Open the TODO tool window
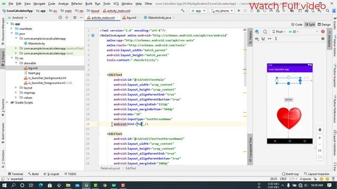Viewport: 337px width, 189px height. [x=70, y=174]
